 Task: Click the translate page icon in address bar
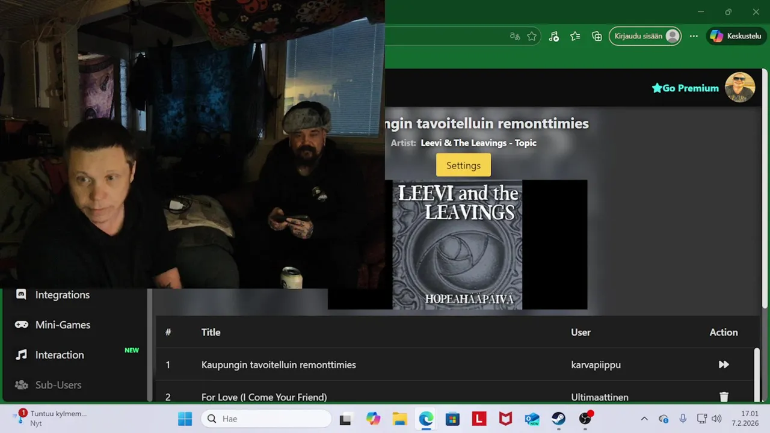tap(514, 36)
